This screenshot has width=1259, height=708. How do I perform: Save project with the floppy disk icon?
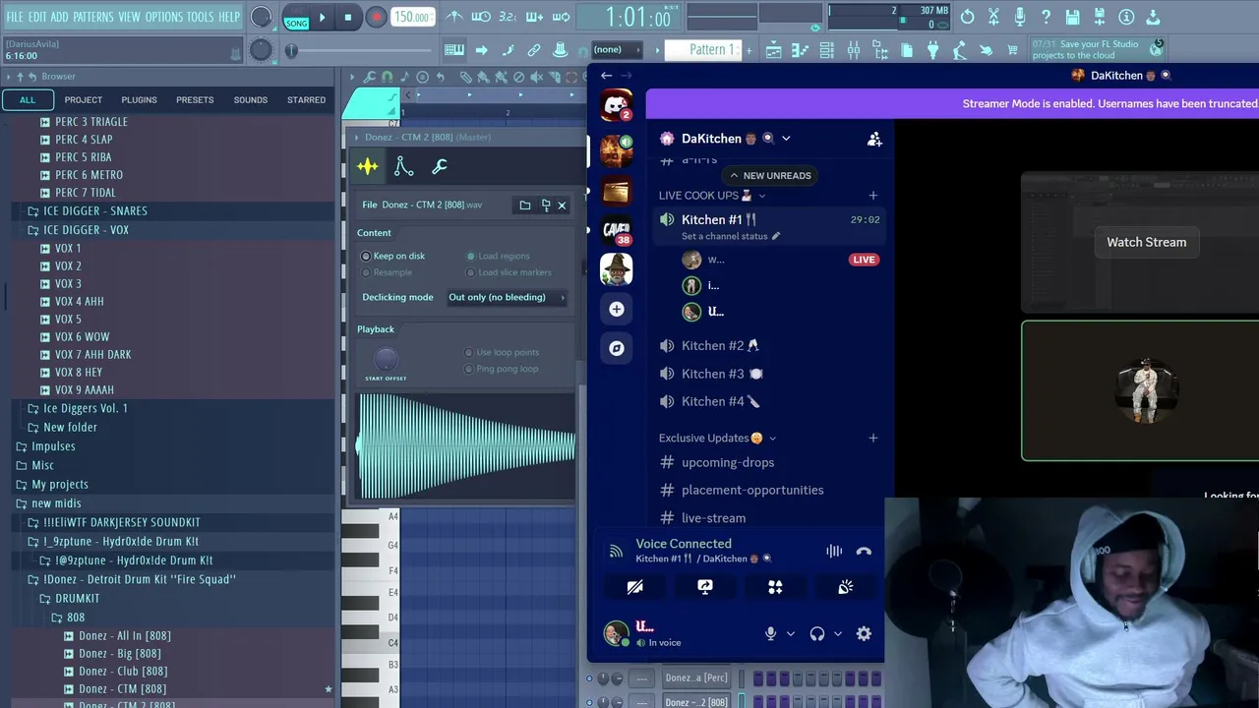(1073, 17)
